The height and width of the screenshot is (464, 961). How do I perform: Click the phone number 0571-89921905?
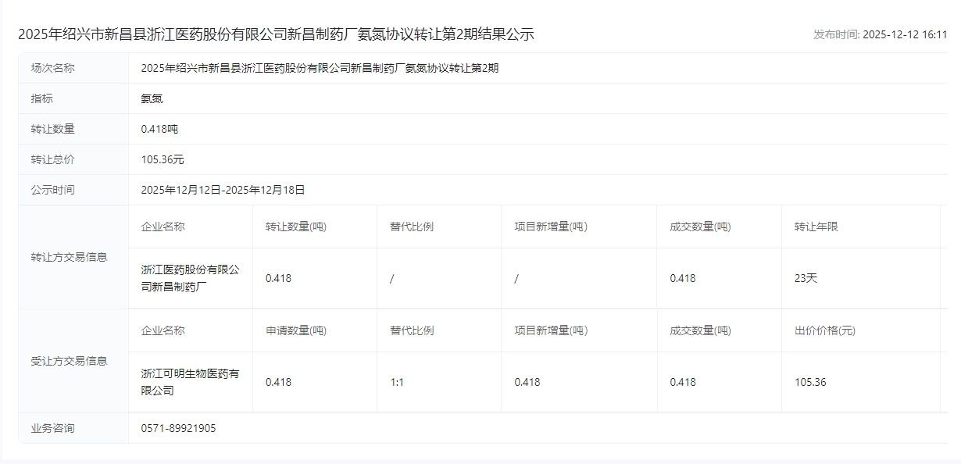coord(178,428)
